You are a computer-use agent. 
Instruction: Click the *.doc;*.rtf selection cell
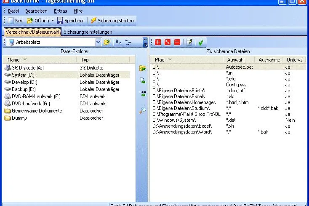[x=235, y=91]
